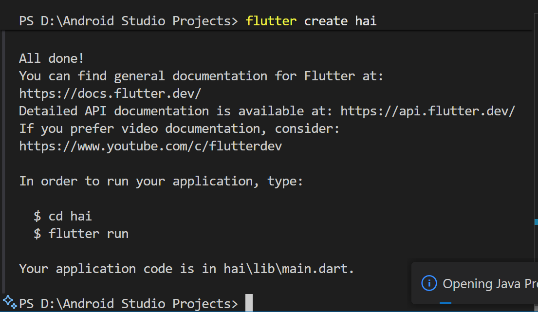The height and width of the screenshot is (312, 538).
Task: Click the bottom "PS D:\Android Studio Projects>" prompt
Action: pos(129,304)
